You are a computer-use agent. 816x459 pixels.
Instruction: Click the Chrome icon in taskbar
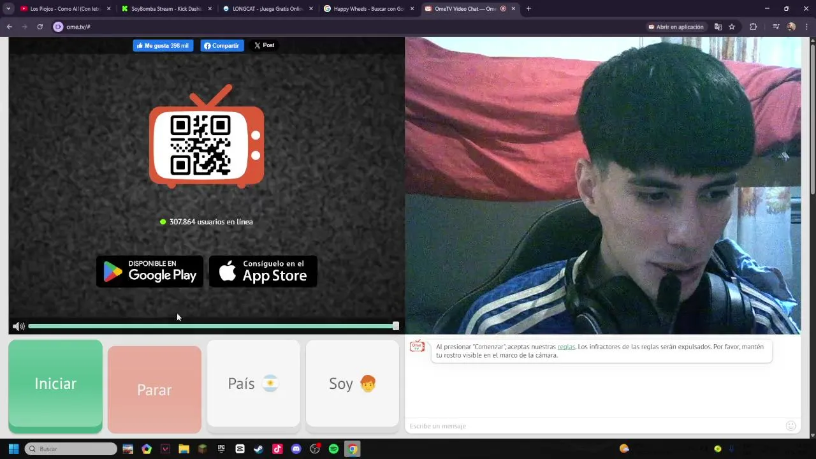[352, 449]
